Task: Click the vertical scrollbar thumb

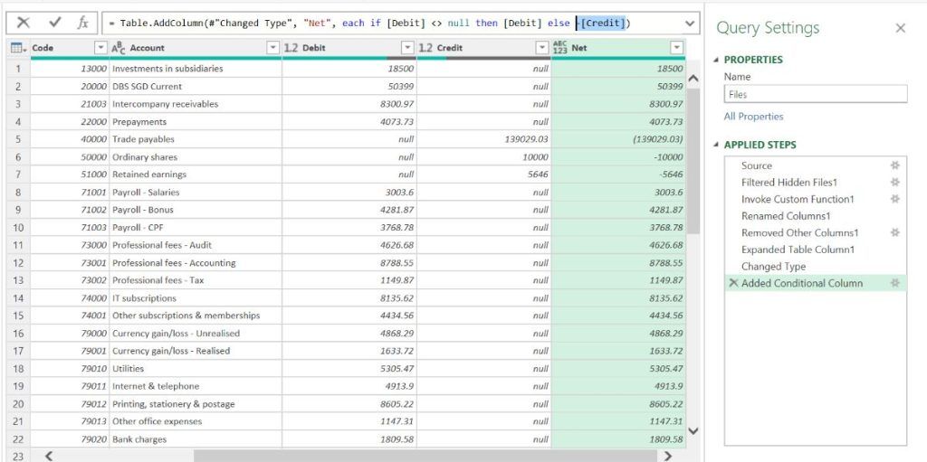Action: tap(693, 161)
